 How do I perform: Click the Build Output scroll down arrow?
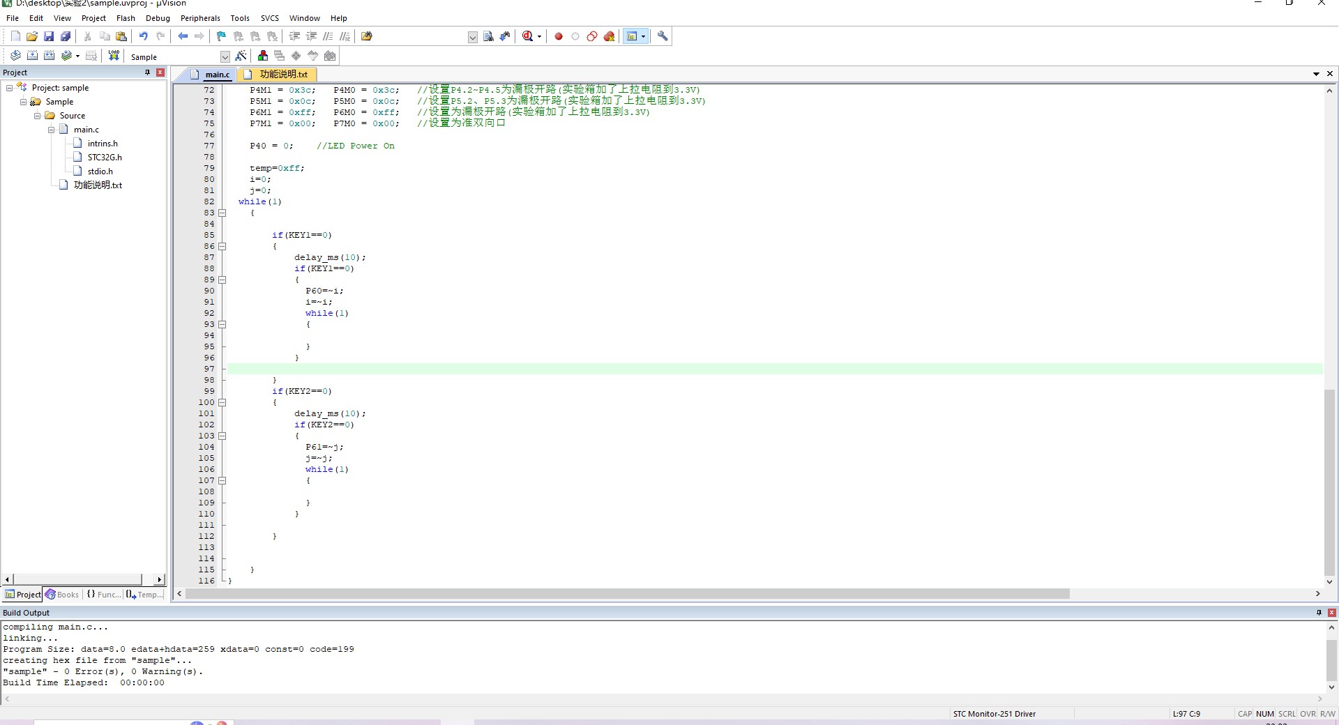pyautogui.click(x=1331, y=687)
